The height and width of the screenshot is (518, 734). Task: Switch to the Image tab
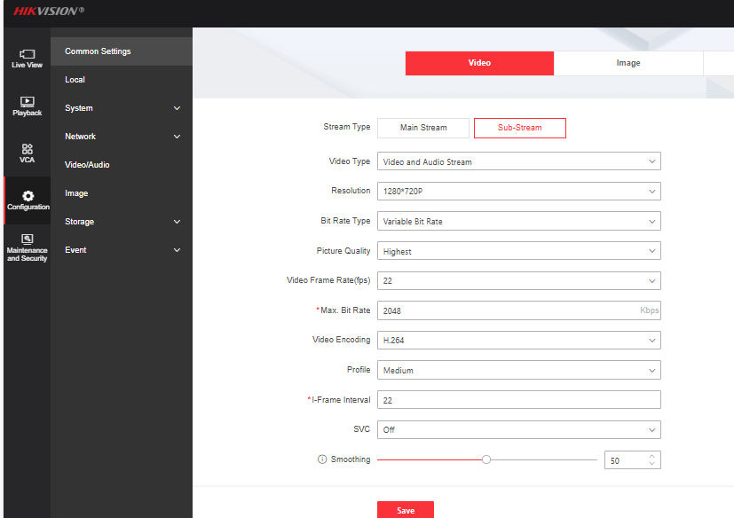(628, 63)
